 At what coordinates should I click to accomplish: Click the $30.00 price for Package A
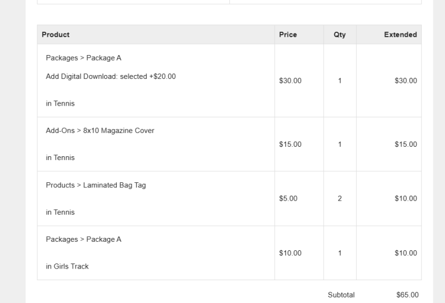[x=290, y=81]
